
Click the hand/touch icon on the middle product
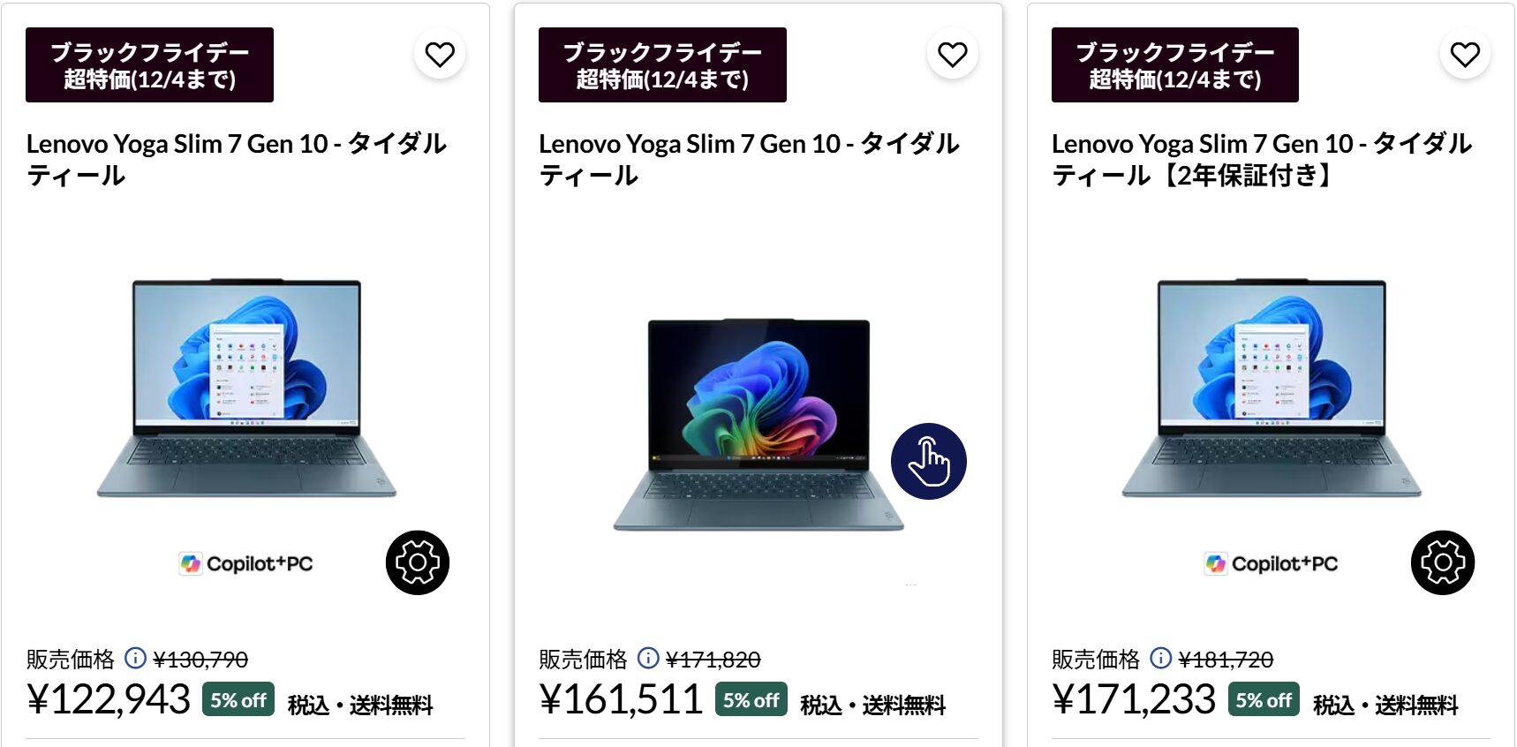click(931, 461)
